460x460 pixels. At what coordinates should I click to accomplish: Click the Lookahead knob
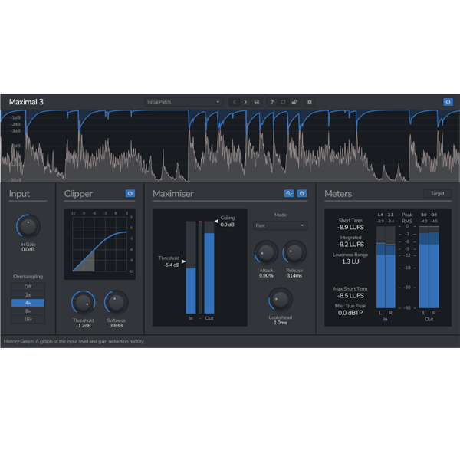pos(281,299)
